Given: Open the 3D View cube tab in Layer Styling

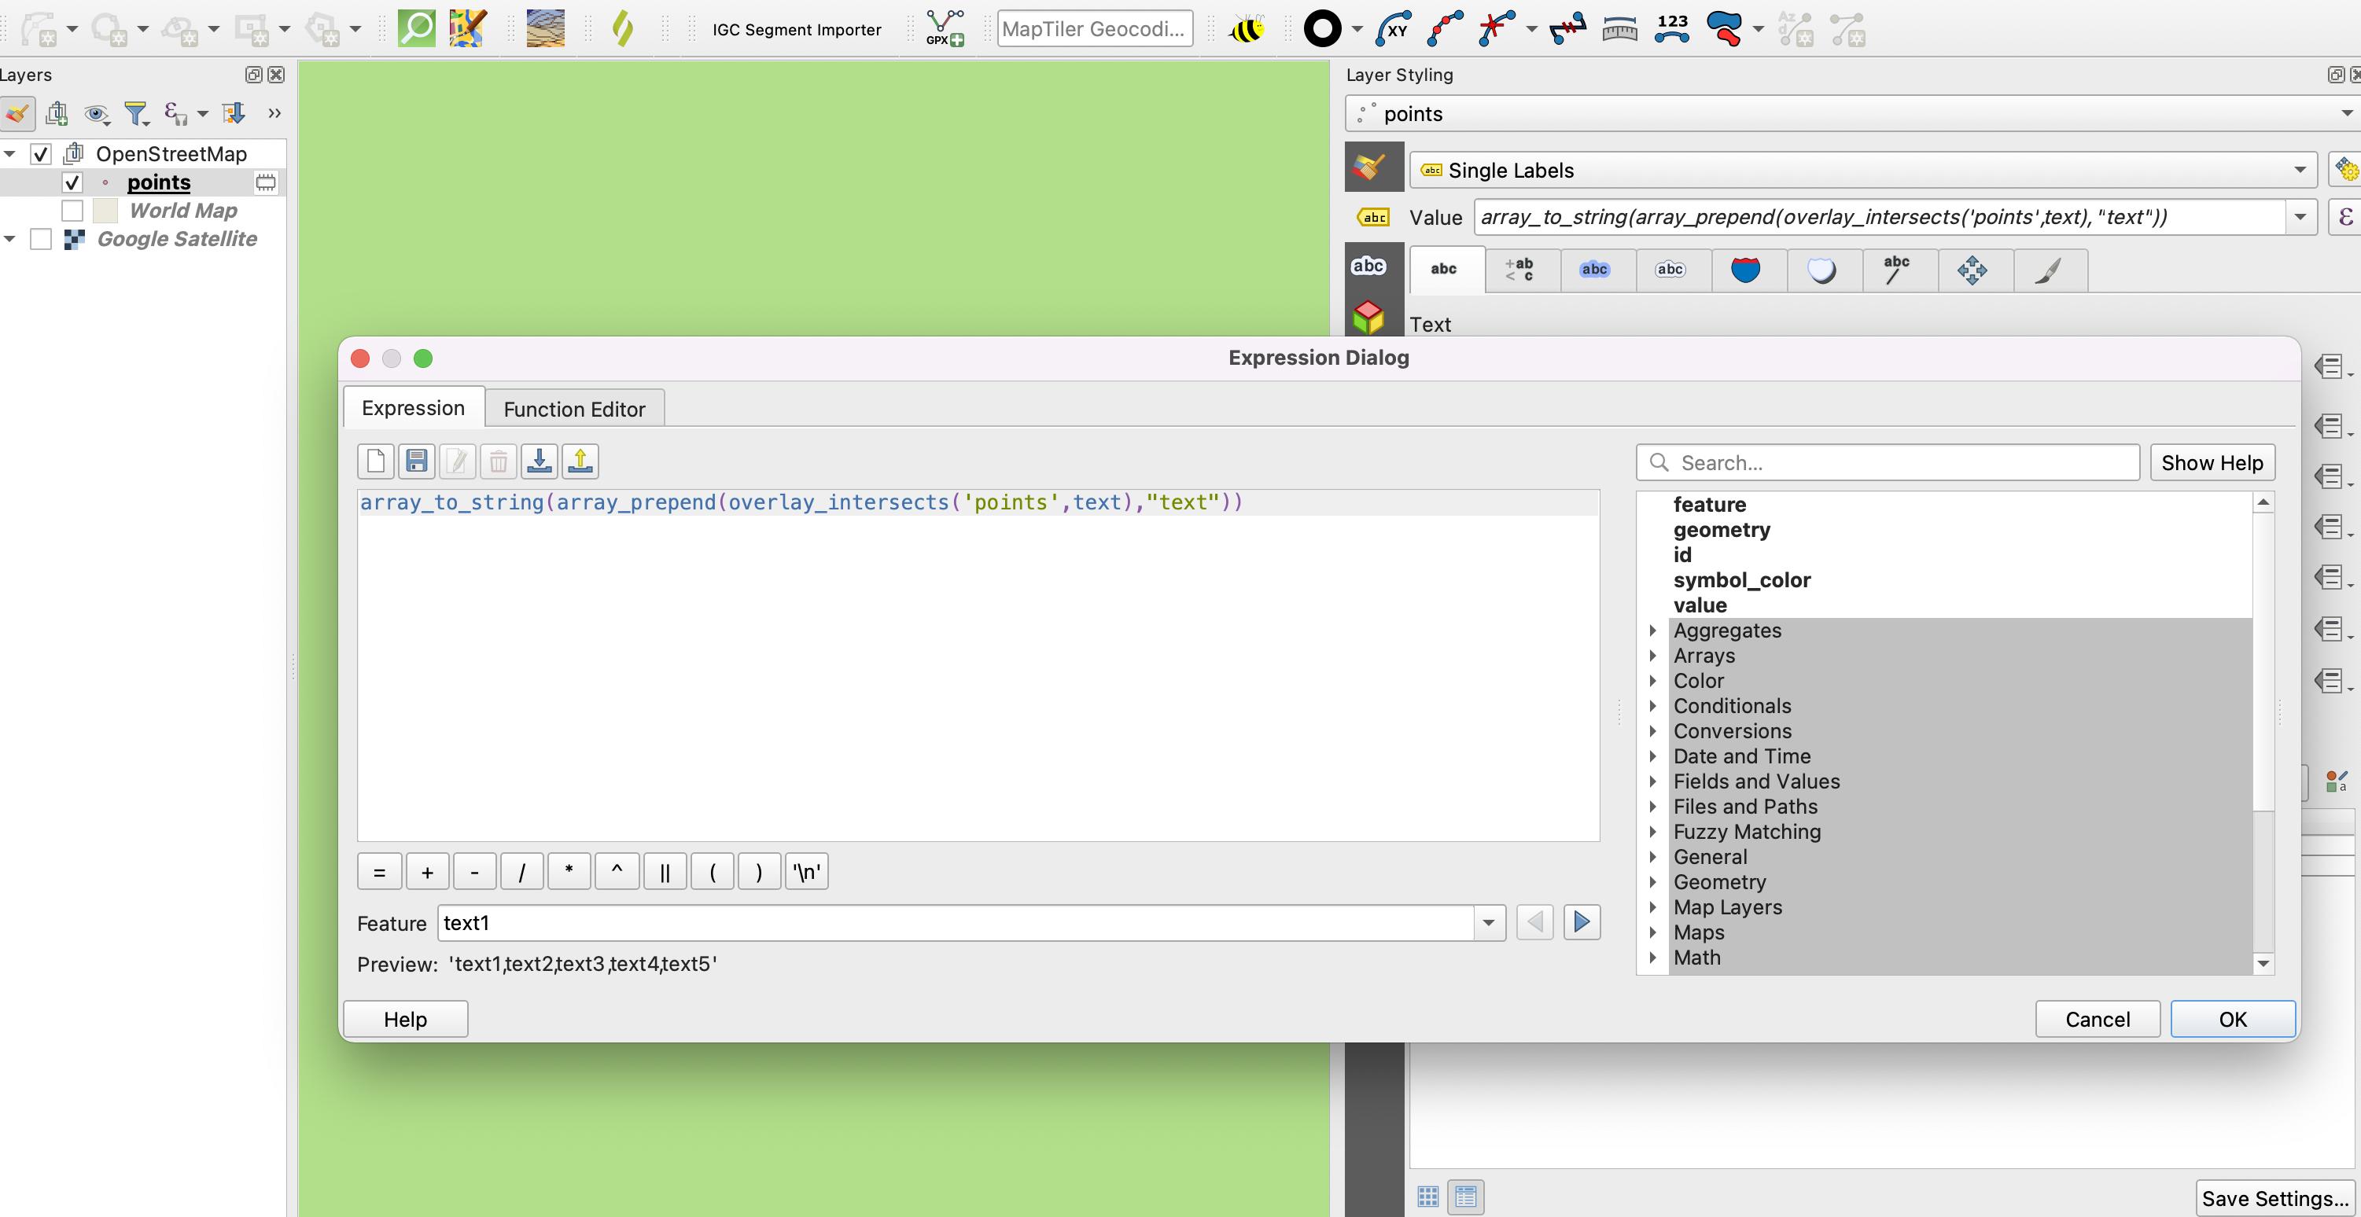Looking at the screenshot, I should click(1368, 317).
